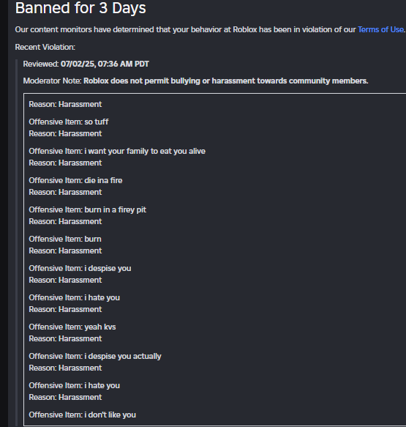
Task: Click Reason: Harassment below 'die ina fire'
Action: click(65, 192)
